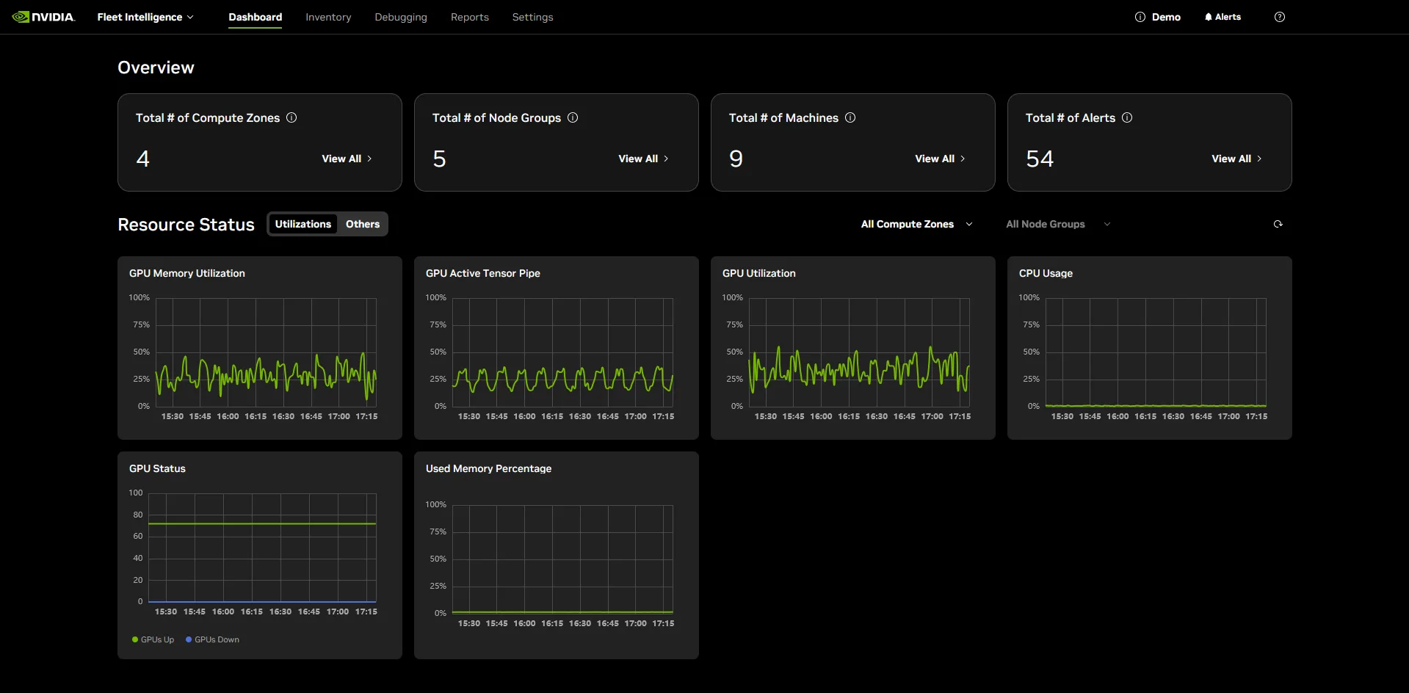
Task: View all Machines
Action: [x=940, y=159]
